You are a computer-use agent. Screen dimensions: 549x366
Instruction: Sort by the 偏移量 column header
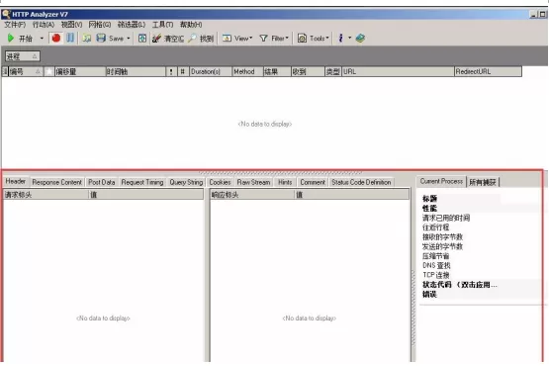tap(80, 72)
